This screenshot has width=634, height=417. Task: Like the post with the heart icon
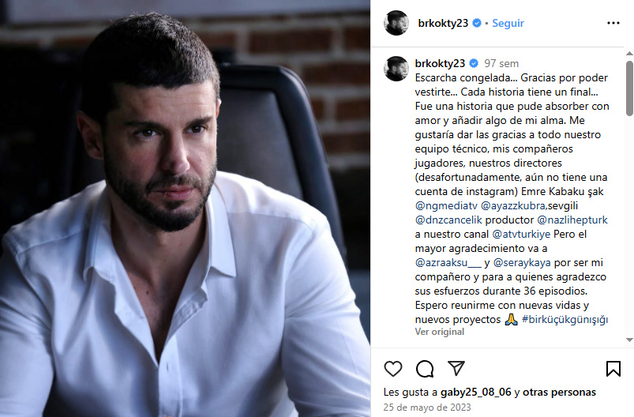[x=392, y=369]
